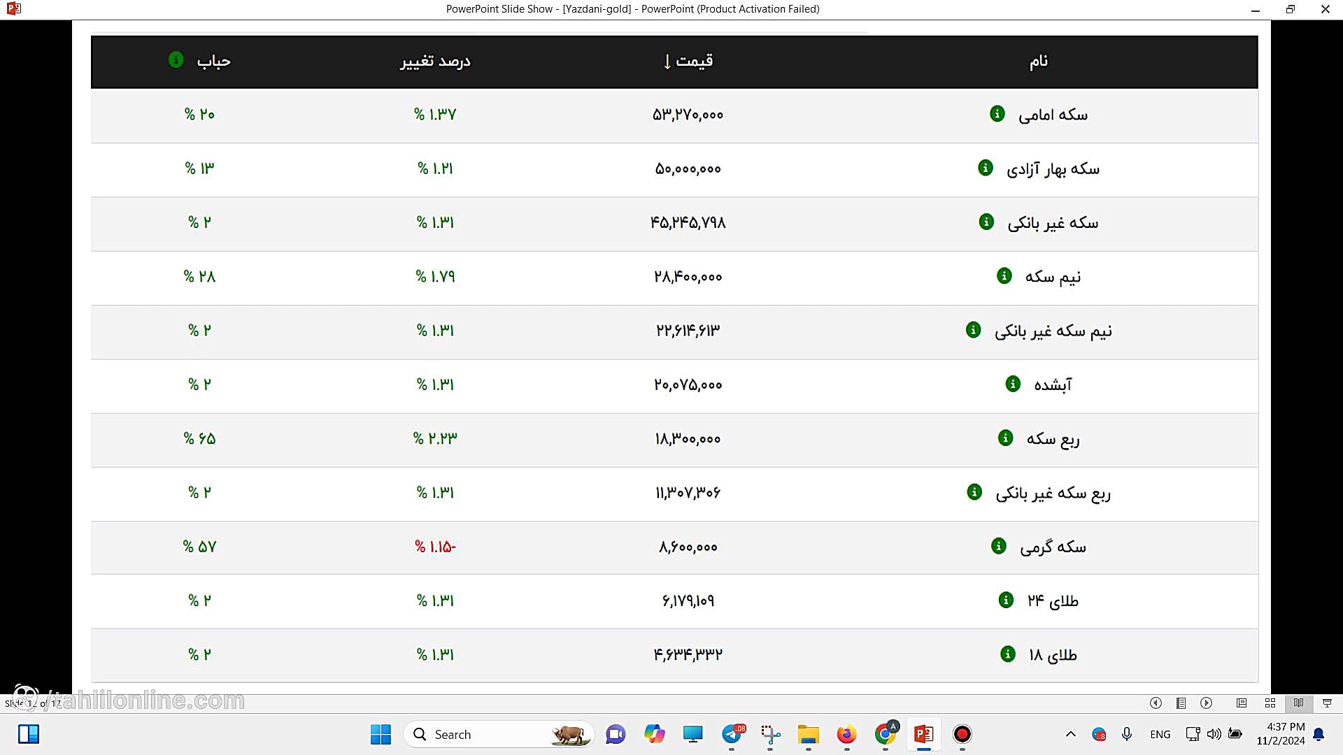Open battery status tray icon
1343x755 pixels.
[1235, 734]
